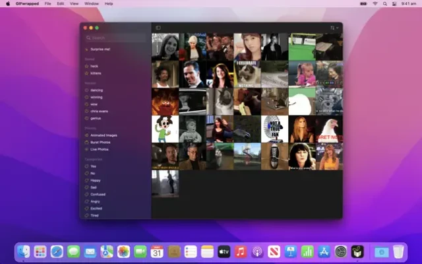422x264 pixels.
Task: Open the Edit menu
Action: point(60,3)
